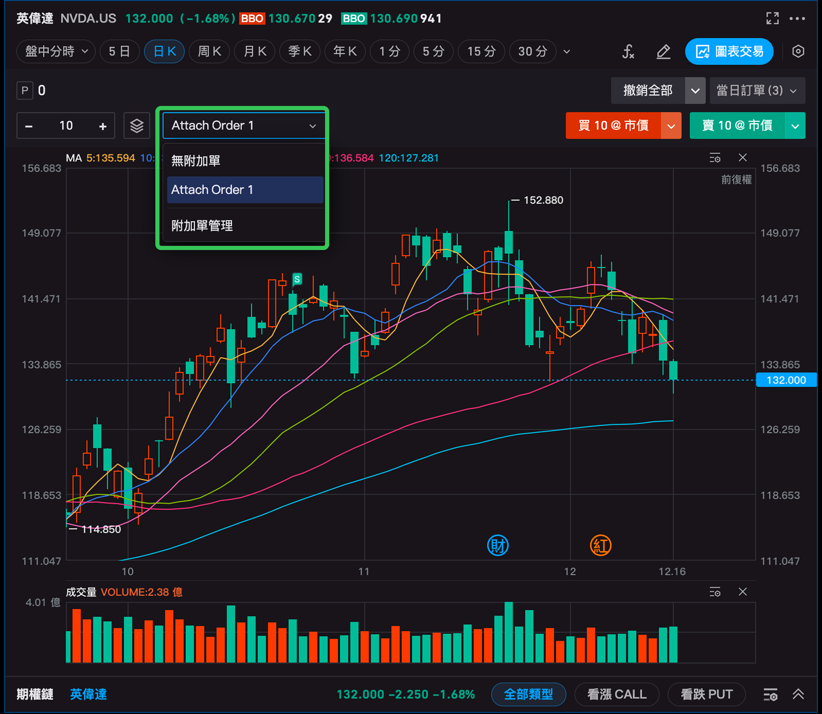Open MA indicator settings icon
Screen dimensions: 822x714
click(715, 158)
